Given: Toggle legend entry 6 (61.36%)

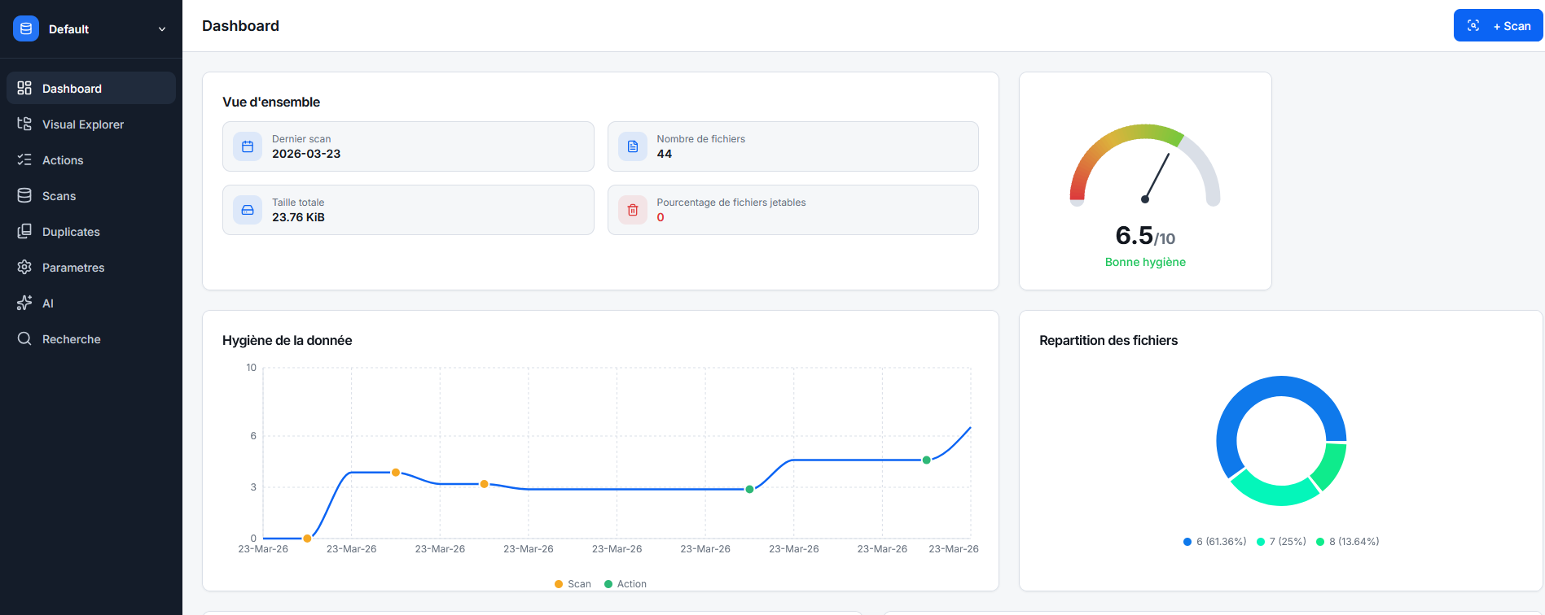Looking at the screenshot, I should coord(1214,542).
